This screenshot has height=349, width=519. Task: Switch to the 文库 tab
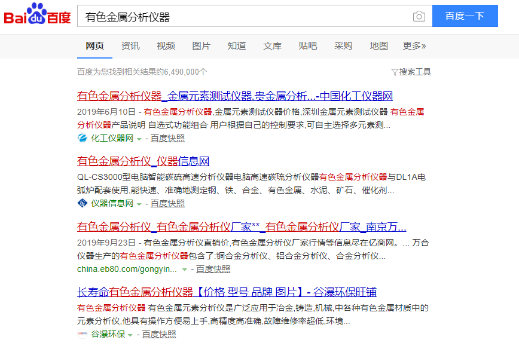pyautogui.click(x=272, y=45)
